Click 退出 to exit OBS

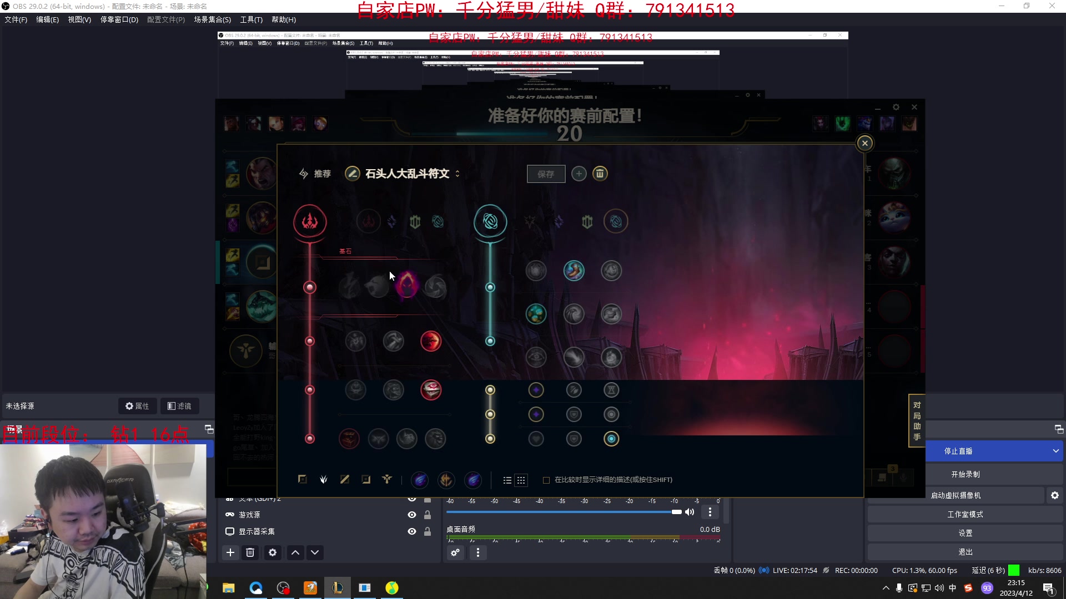point(966,552)
